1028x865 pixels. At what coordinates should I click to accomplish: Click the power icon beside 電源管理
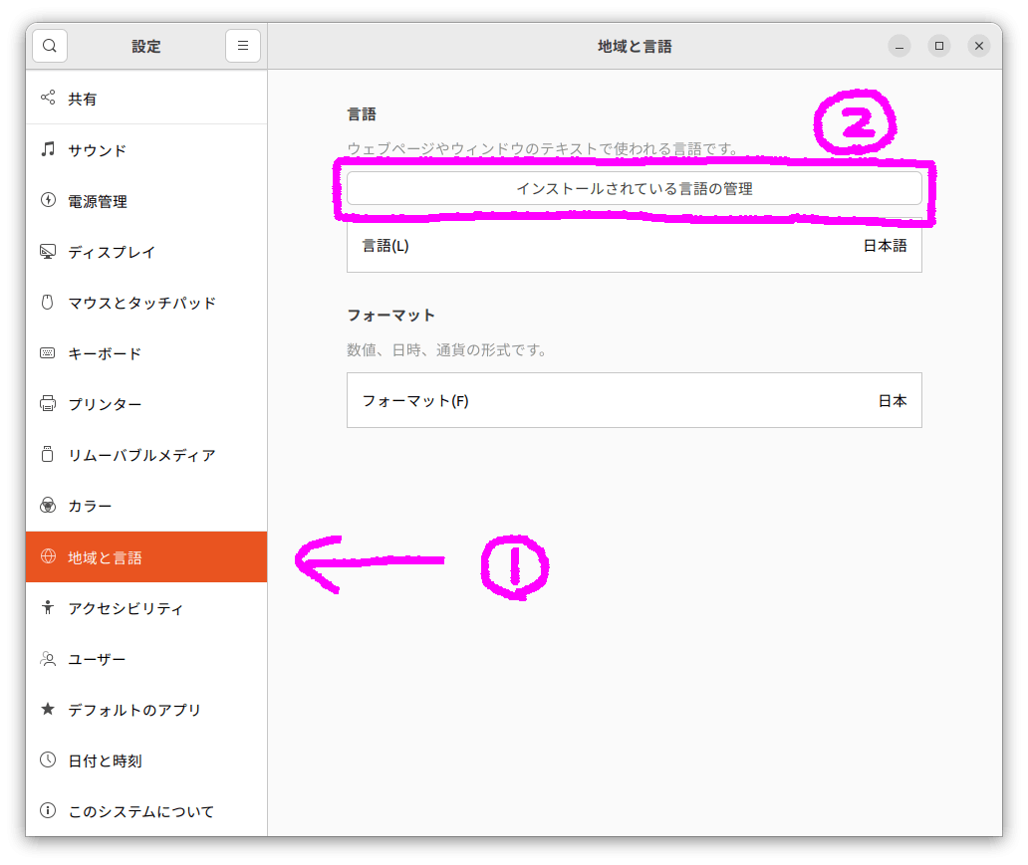click(x=48, y=200)
